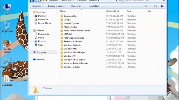Image resolution: width=179 pixels, height=100 pixels.
Task: Open the Recycle Bin on desktop
Action: 7,27
